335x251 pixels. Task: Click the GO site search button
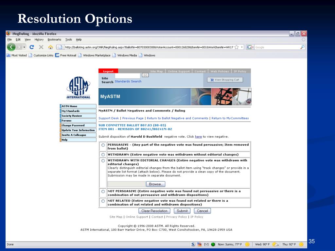click(x=145, y=75)
